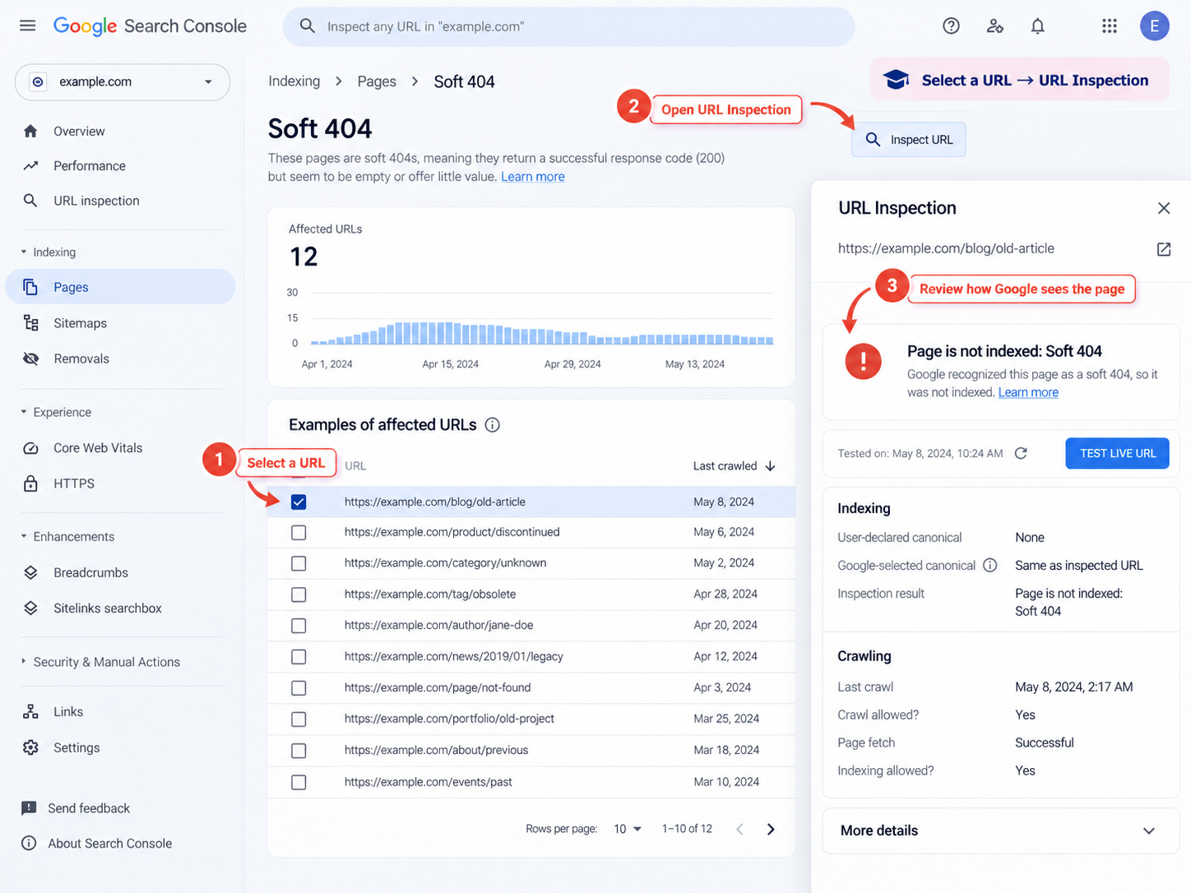The image size is (1191, 893).
Task: Check the category/unknown URL checkbox
Action: point(299,563)
